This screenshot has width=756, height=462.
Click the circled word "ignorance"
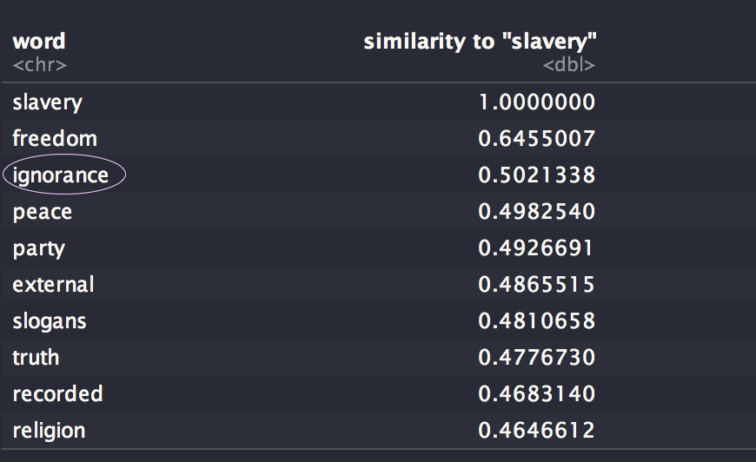tap(61, 175)
